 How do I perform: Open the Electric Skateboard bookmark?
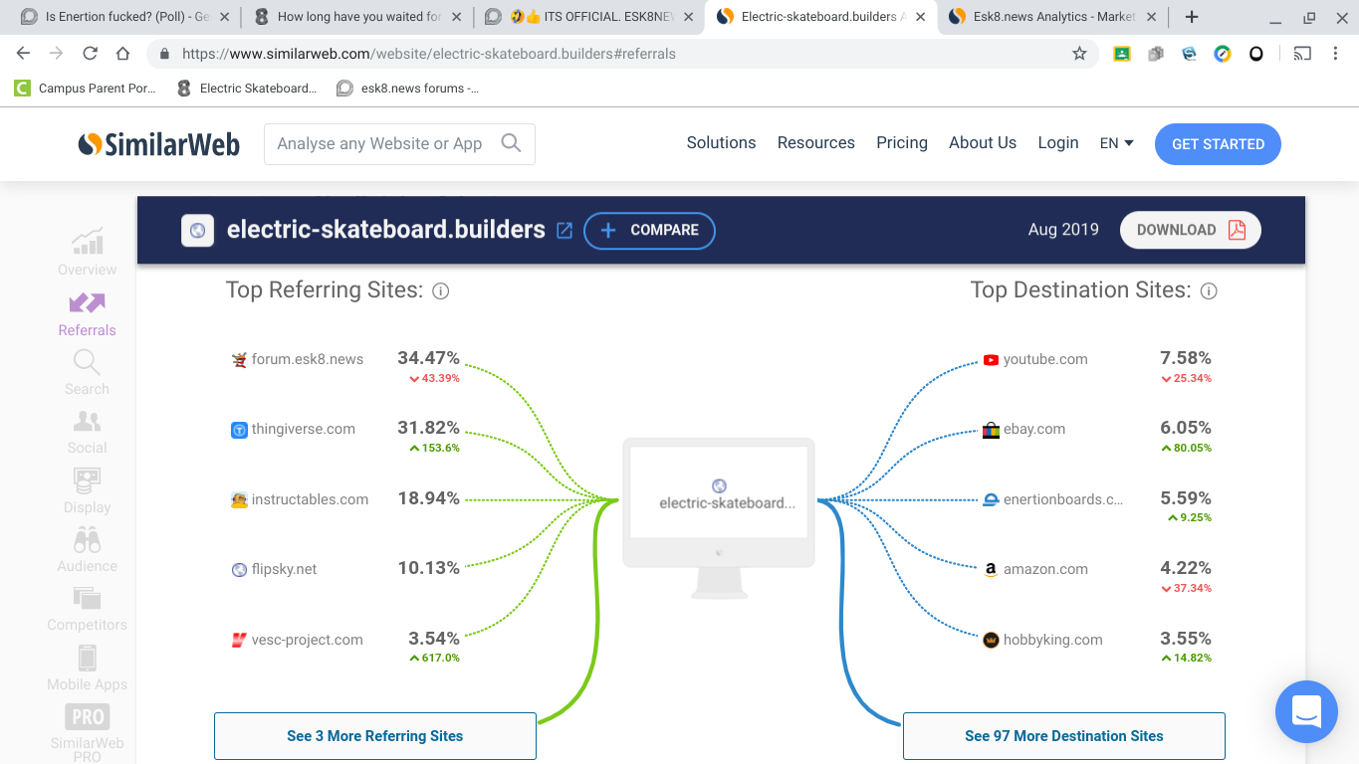[x=247, y=89]
